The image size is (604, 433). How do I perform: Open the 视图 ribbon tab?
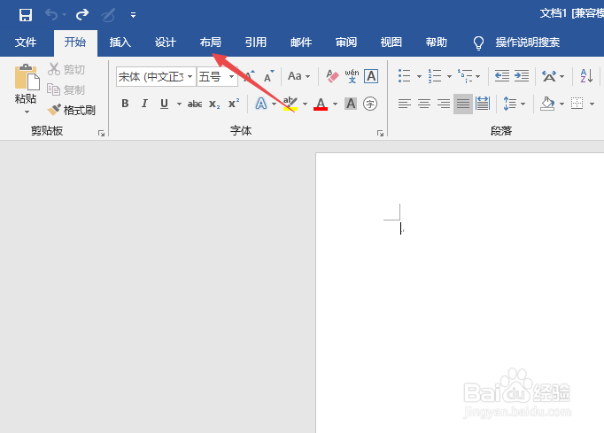pyautogui.click(x=391, y=43)
